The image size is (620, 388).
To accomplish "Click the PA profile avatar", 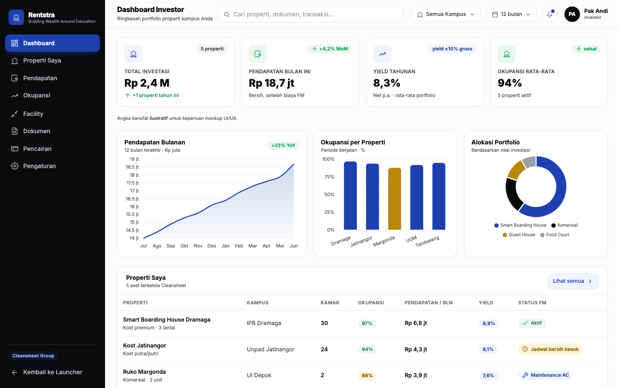I will [x=572, y=14].
